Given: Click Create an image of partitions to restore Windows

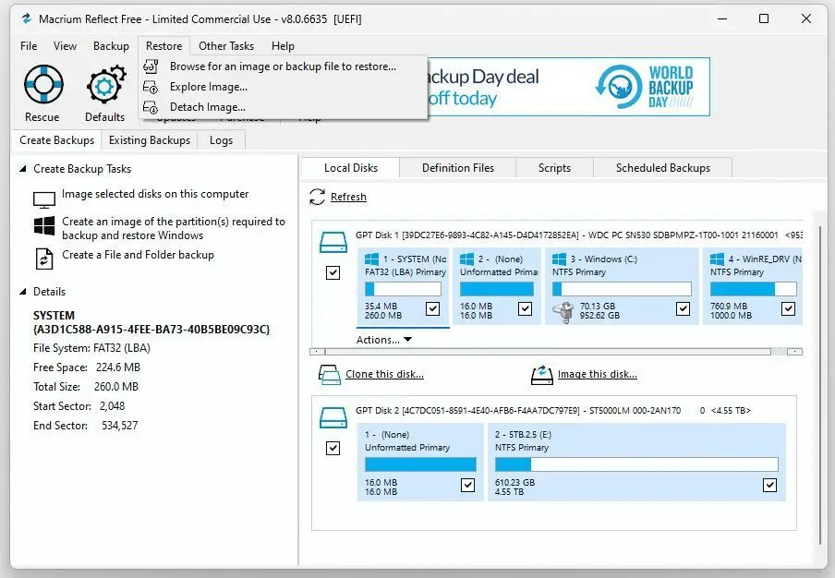Looking at the screenshot, I should (174, 228).
